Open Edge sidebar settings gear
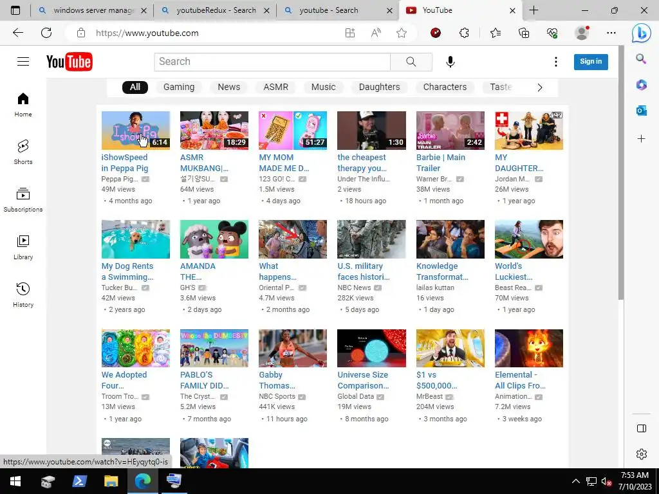This screenshot has height=494, width=659. click(x=642, y=453)
